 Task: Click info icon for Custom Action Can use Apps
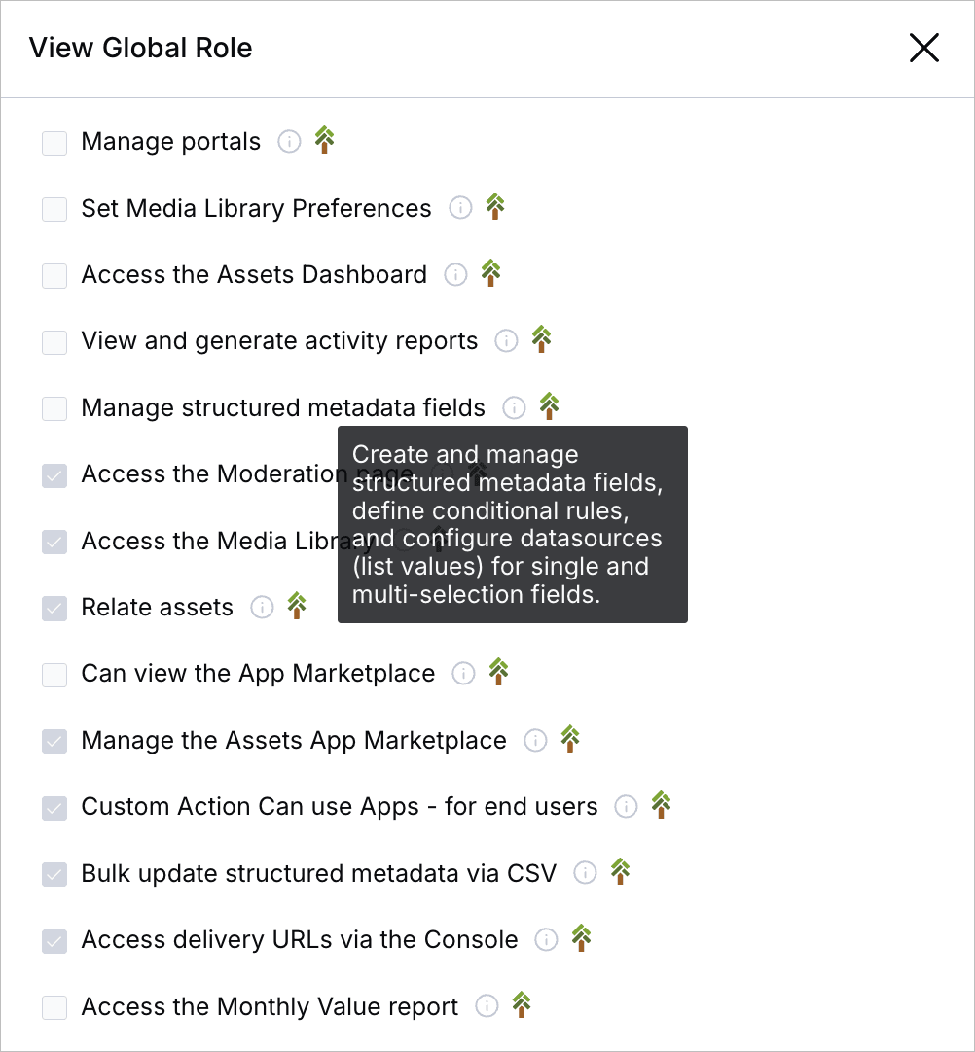pos(626,807)
